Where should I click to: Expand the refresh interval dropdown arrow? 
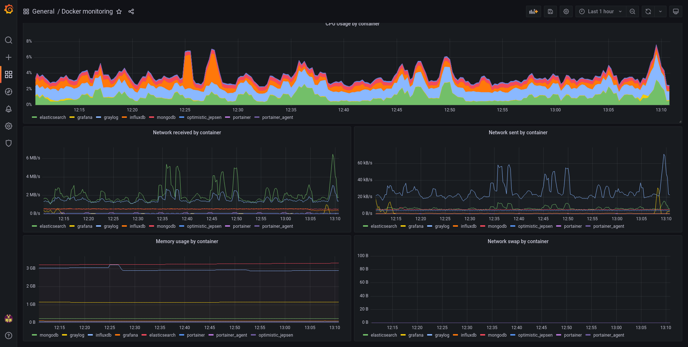coord(660,11)
